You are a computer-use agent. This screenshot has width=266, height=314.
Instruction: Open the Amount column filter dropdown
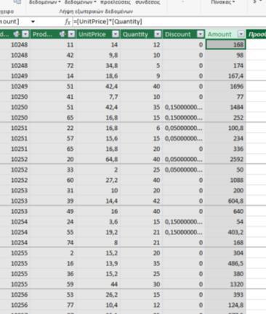(241, 34)
